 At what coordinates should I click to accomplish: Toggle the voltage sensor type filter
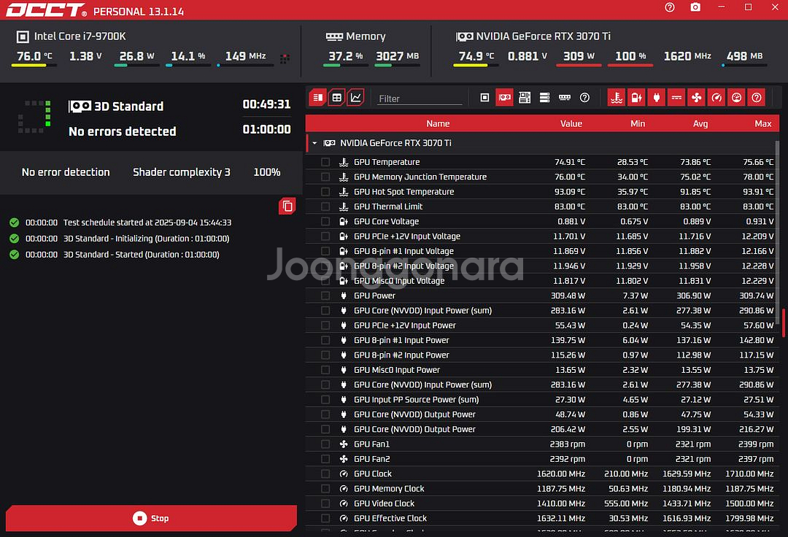tap(637, 98)
